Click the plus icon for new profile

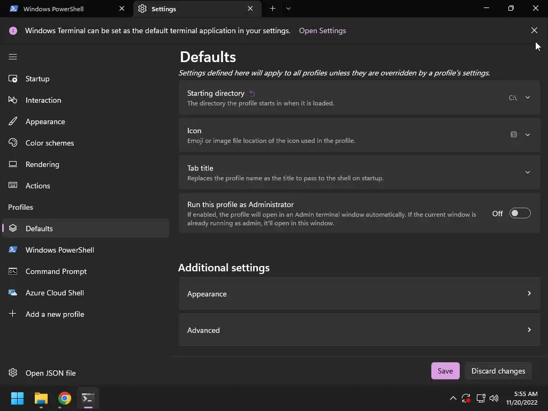[x=13, y=314]
